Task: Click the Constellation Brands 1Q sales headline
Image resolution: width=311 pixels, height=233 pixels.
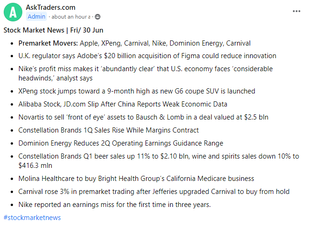Action: (x=108, y=130)
